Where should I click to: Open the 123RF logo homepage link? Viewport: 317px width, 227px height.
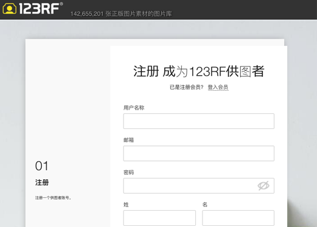tap(33, 8)
